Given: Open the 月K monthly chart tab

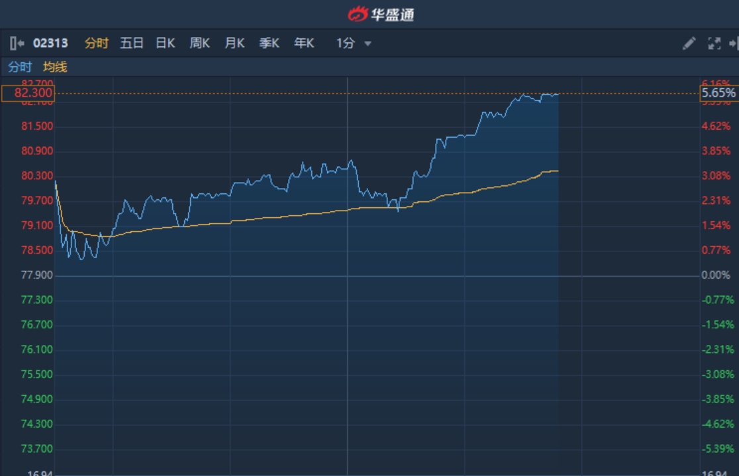Looking at the screenshot, I should coord(234,44).
